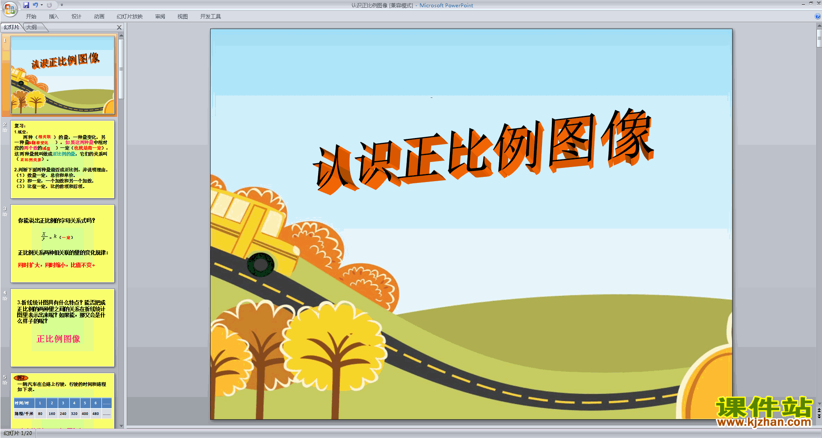Save the presentation with the floppy icon

26,5
